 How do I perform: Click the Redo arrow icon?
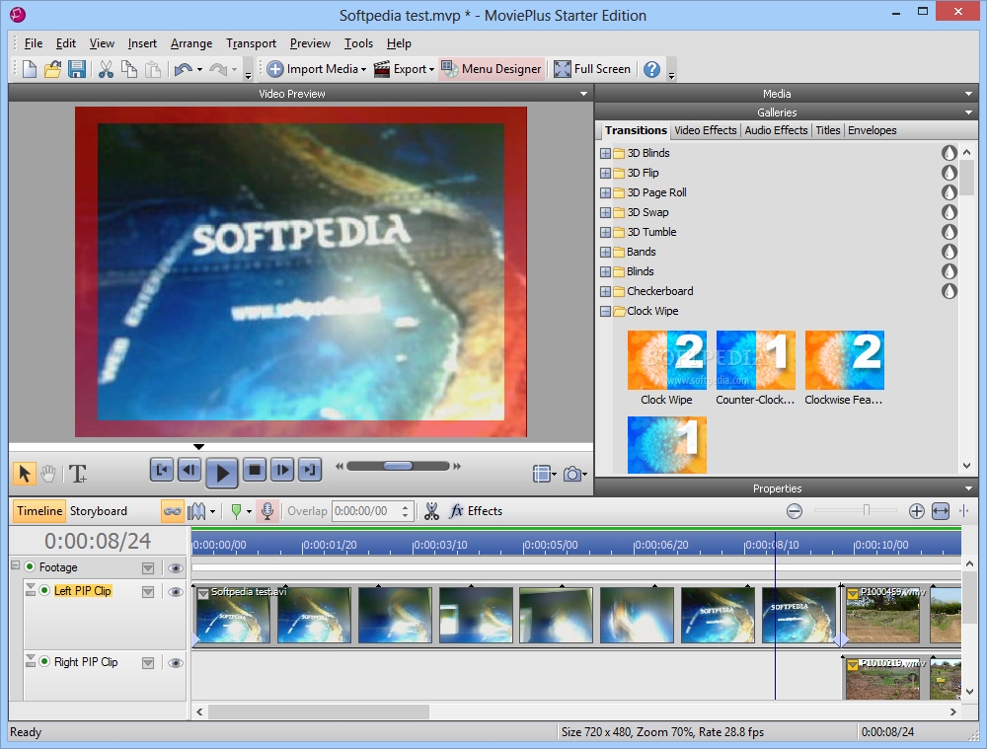[218, 69]
